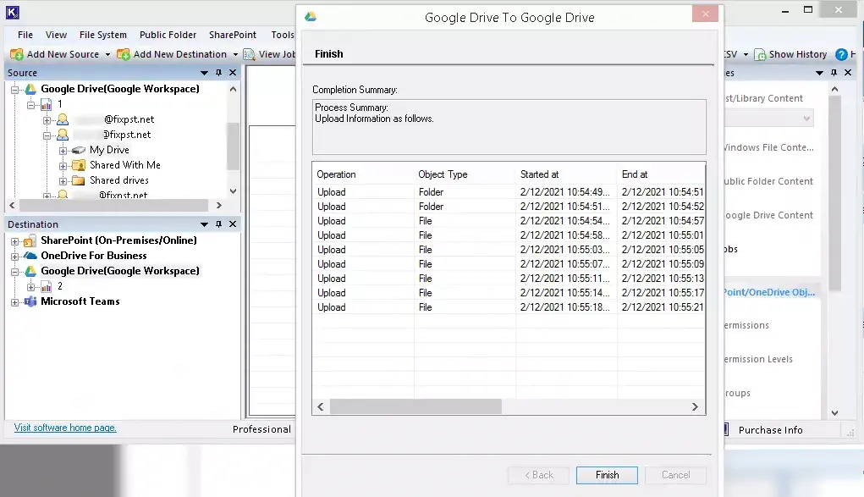Click user icon of first @fixpst.net account

click(63, 119)
